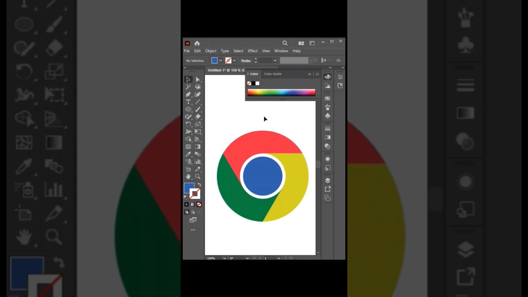528x297 pixels.
Task: Apply solid Color mode button
Action: point(186,204)
